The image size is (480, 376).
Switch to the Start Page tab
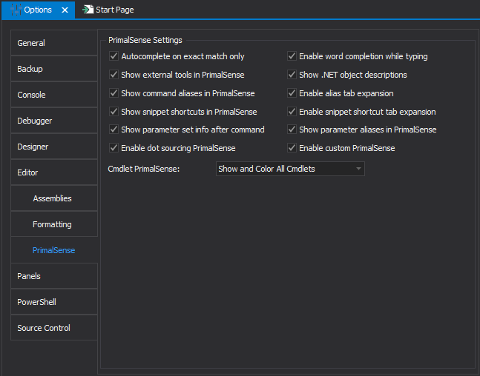[108, 10]
